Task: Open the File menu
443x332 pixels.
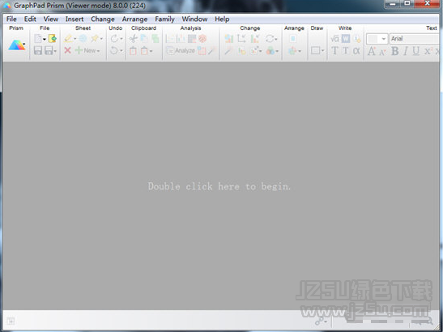Action: point(11,19)
